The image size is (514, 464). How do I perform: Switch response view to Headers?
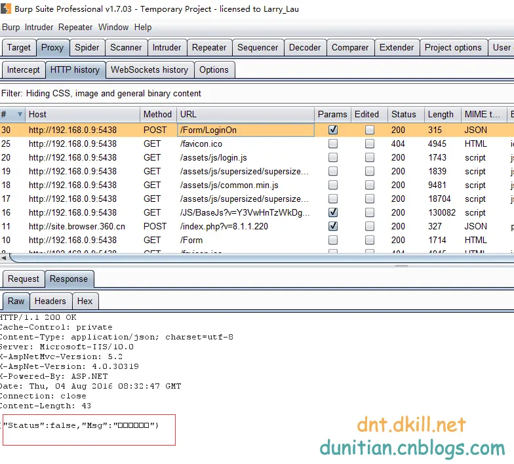point(50,301)
